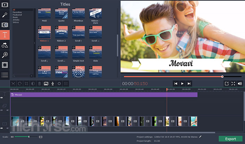Select the Basic titles category
Screen dimensions: 245x144
point(15,17)
